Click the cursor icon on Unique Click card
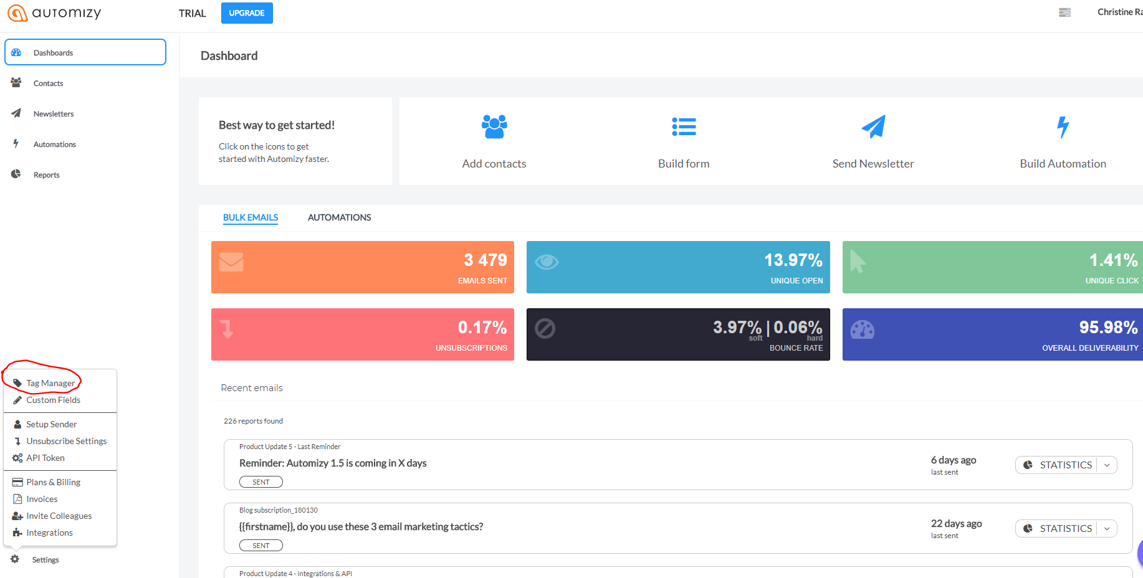The image size is (1143, 578). pyautogui.click(x=858, y=262)
